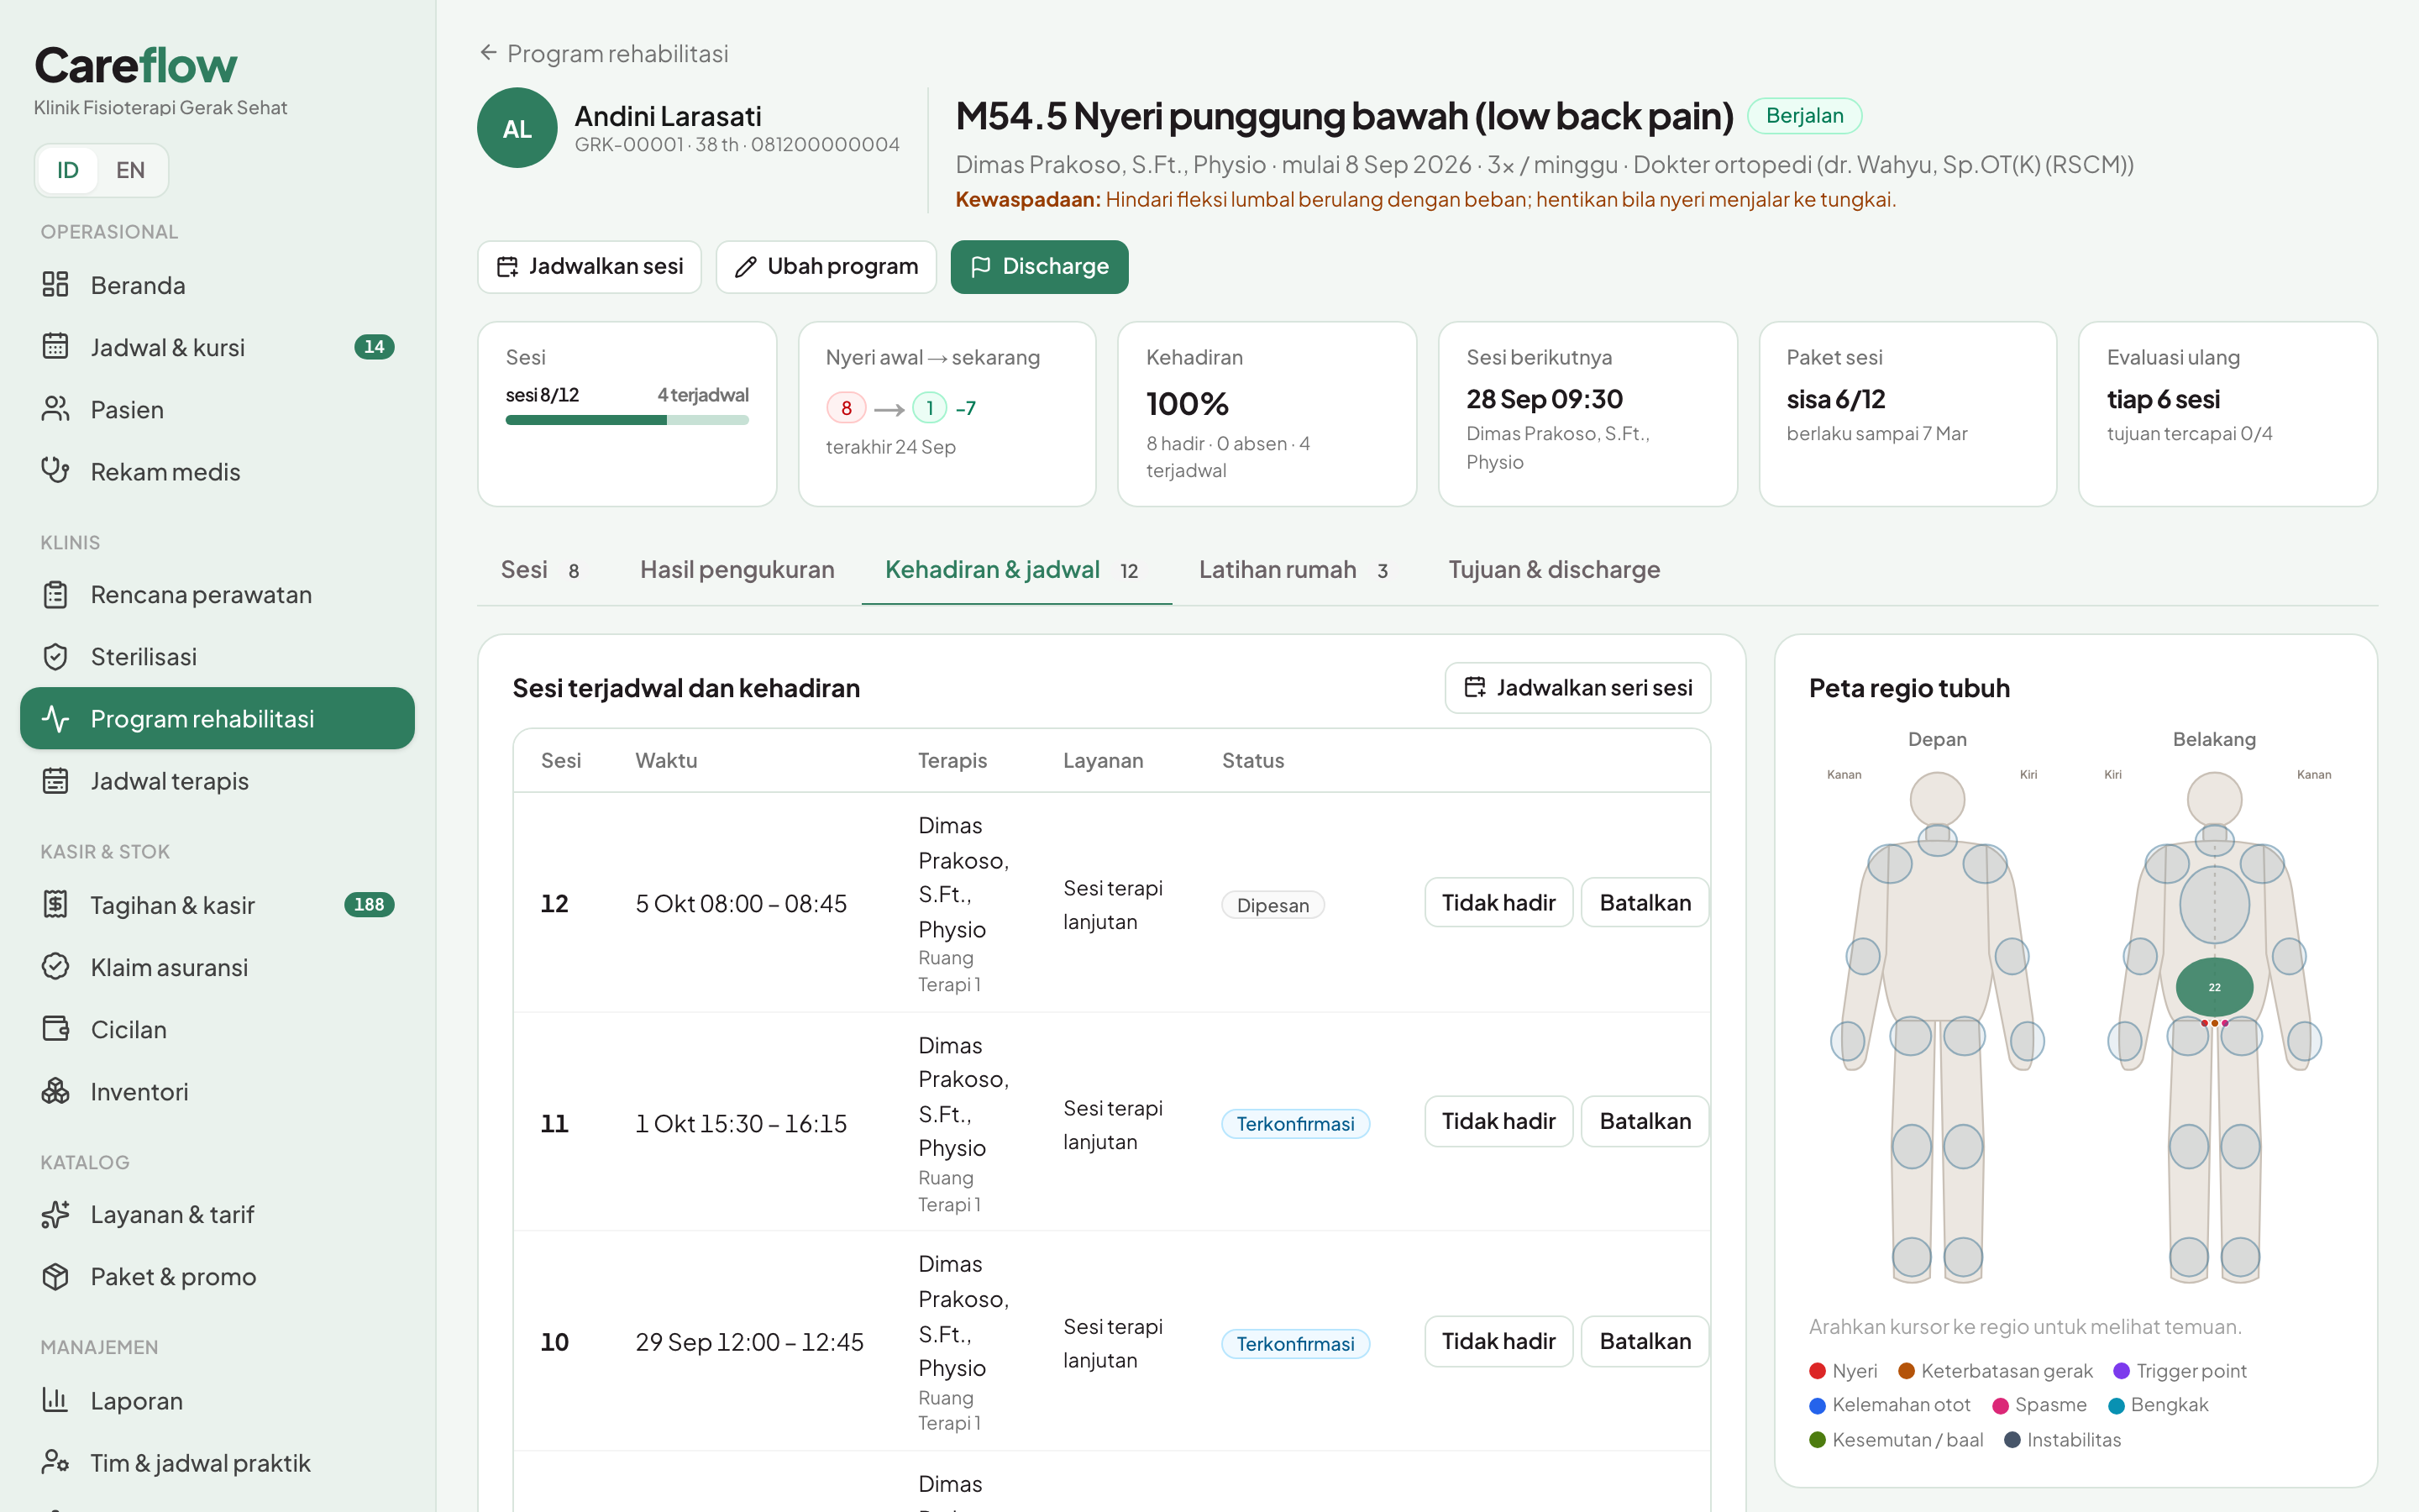
Task: Click upper back region on Belakang figure
Action: pos(2214,905)
